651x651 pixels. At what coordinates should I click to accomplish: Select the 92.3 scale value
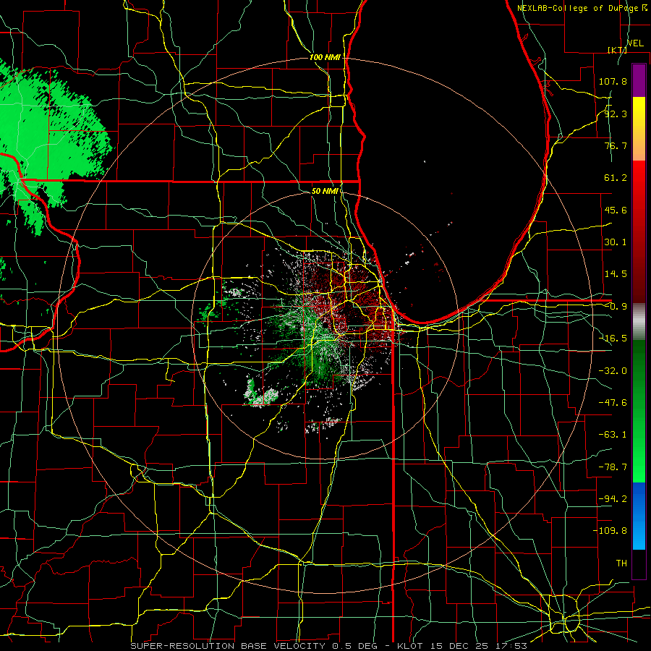point(616,114)
